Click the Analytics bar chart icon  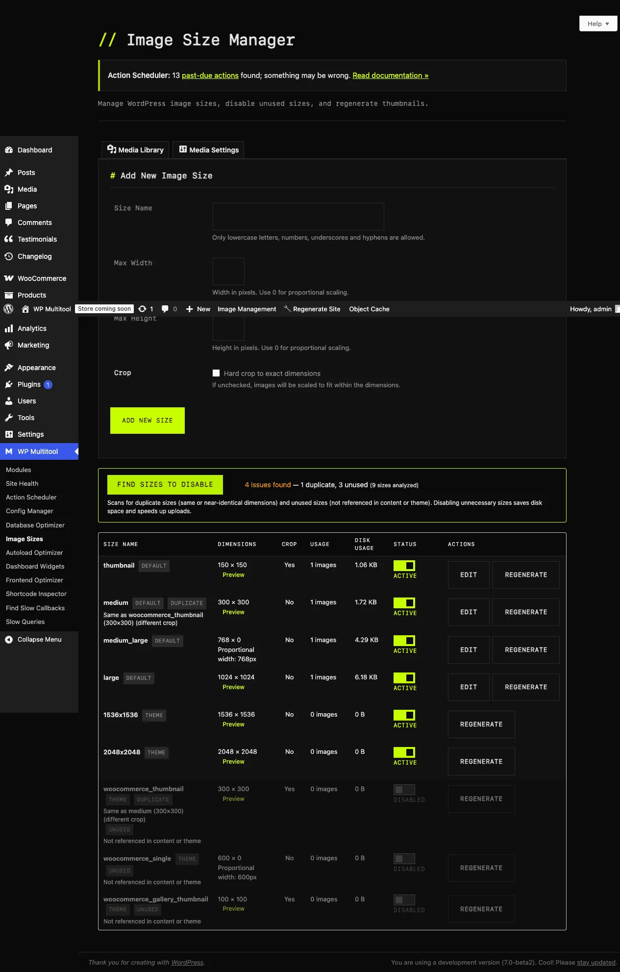9,328
